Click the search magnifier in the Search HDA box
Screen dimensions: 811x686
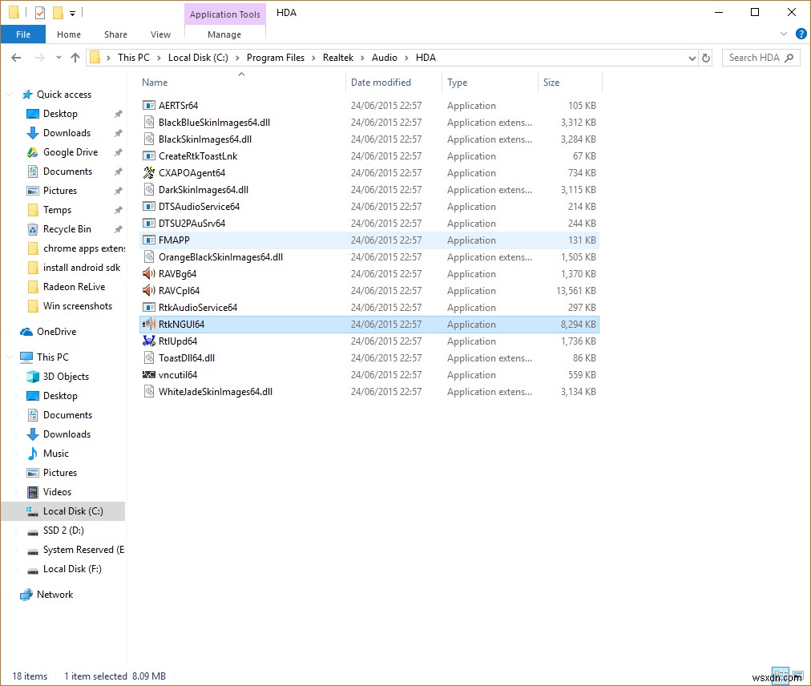[x=787, y=57]
